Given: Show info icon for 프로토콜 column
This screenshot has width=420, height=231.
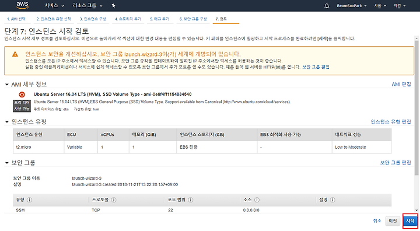Looking at the screenshot, I should pyautogui.click(x=114, y=200).
